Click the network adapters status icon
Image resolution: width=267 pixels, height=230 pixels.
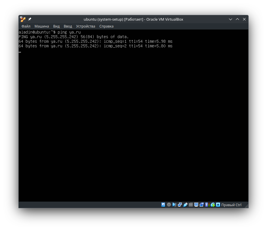coord(180,204)
